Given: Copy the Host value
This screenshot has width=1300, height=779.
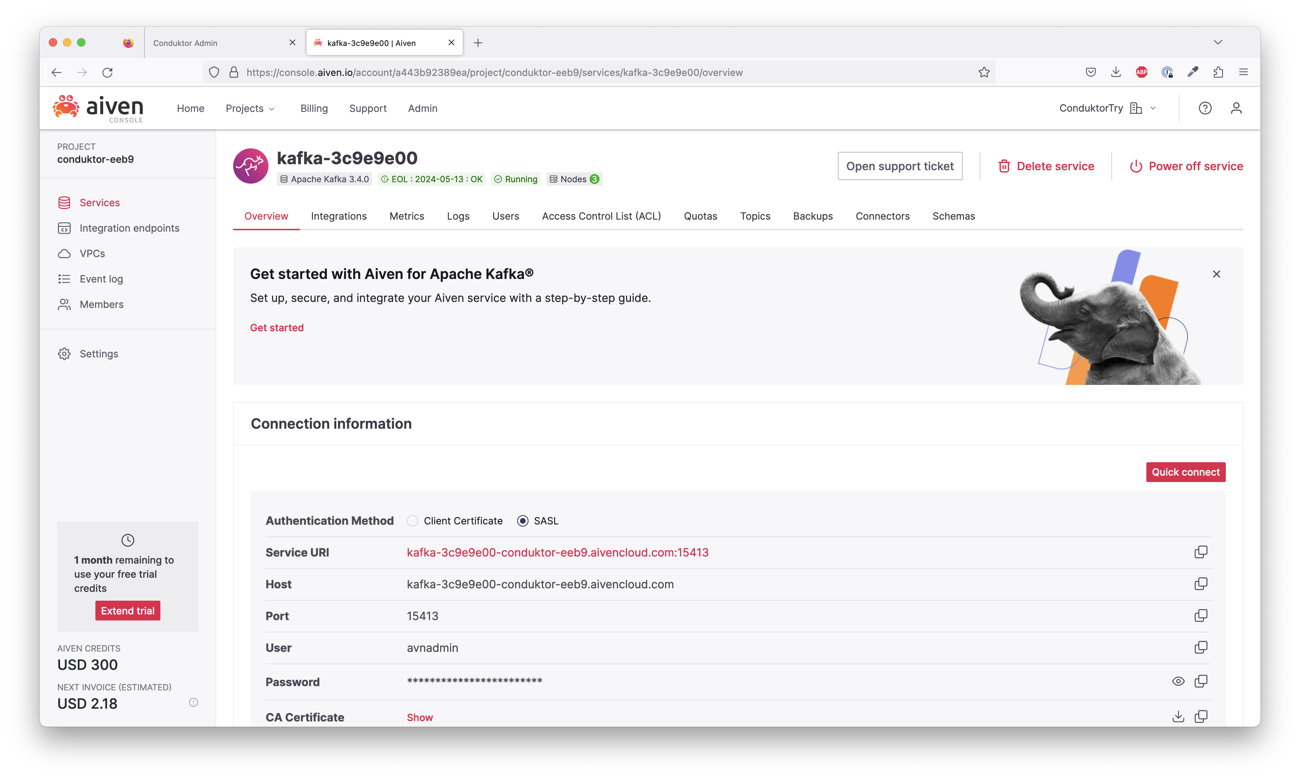Looking at the screenshot, I should (x=1200, y=584).
